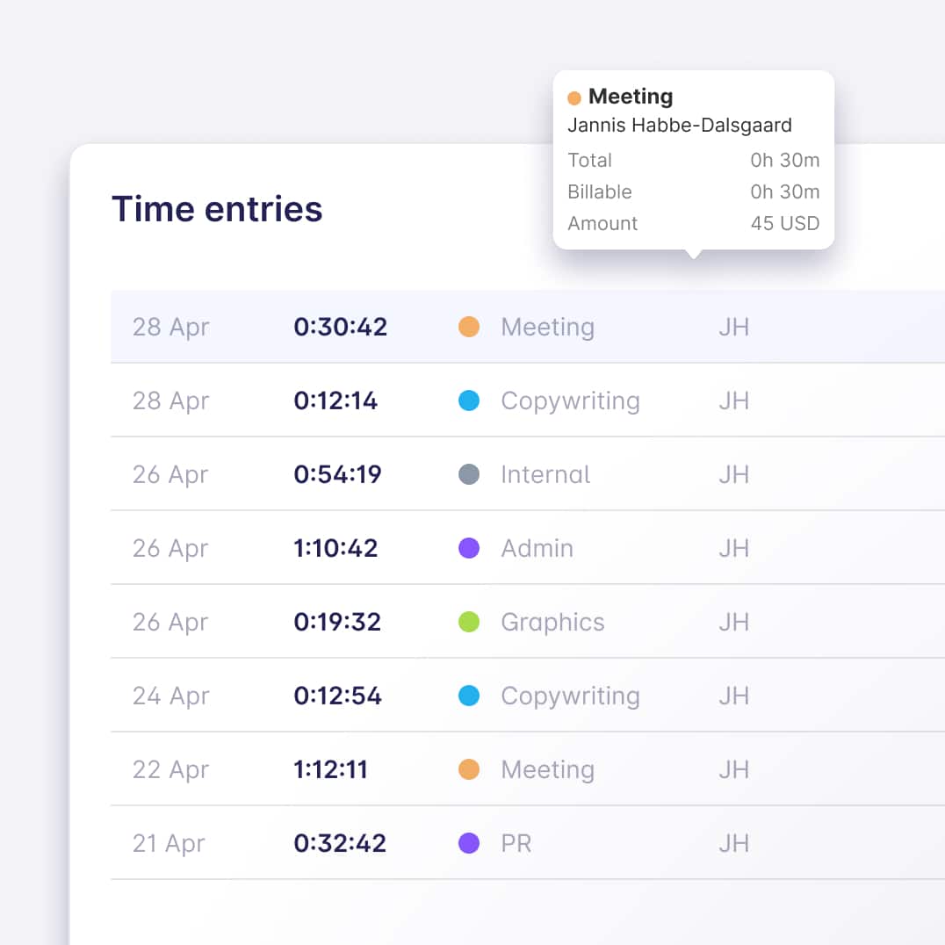Click the orange dot on 28 Apr Meeting row
The image size is (945, 945).
click(x=469, y=327)
